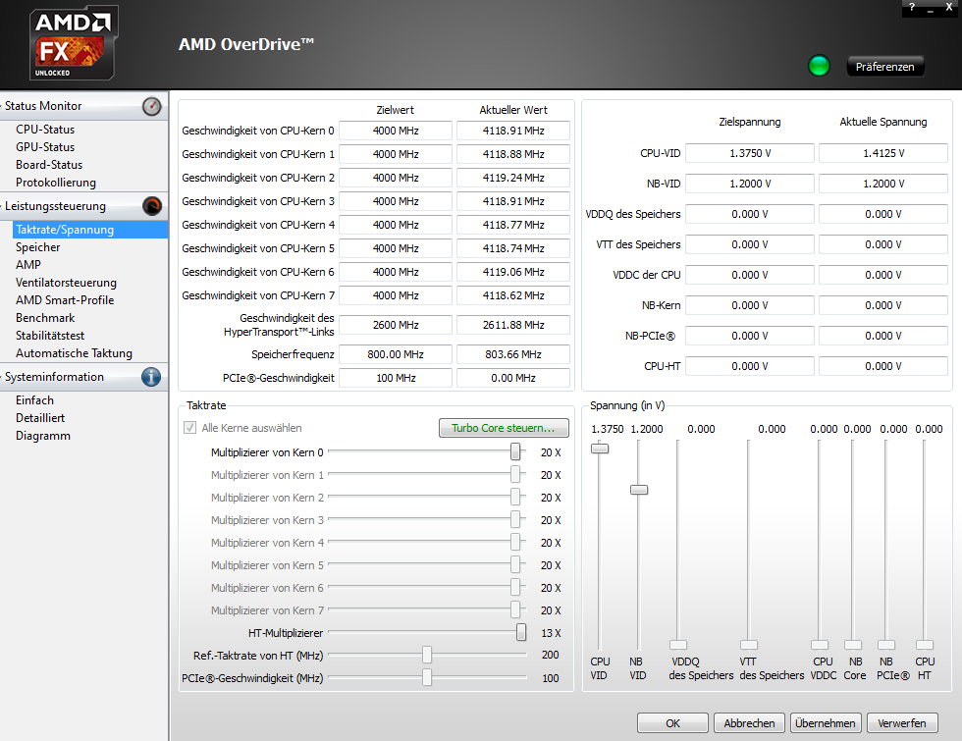Click Multiplizierer von Kern 1 slider handle

click(515, 474)
